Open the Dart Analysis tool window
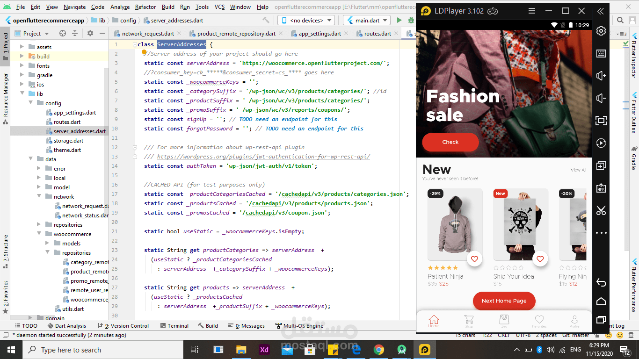This screenshot has width=639, height=359. point(67,326)
